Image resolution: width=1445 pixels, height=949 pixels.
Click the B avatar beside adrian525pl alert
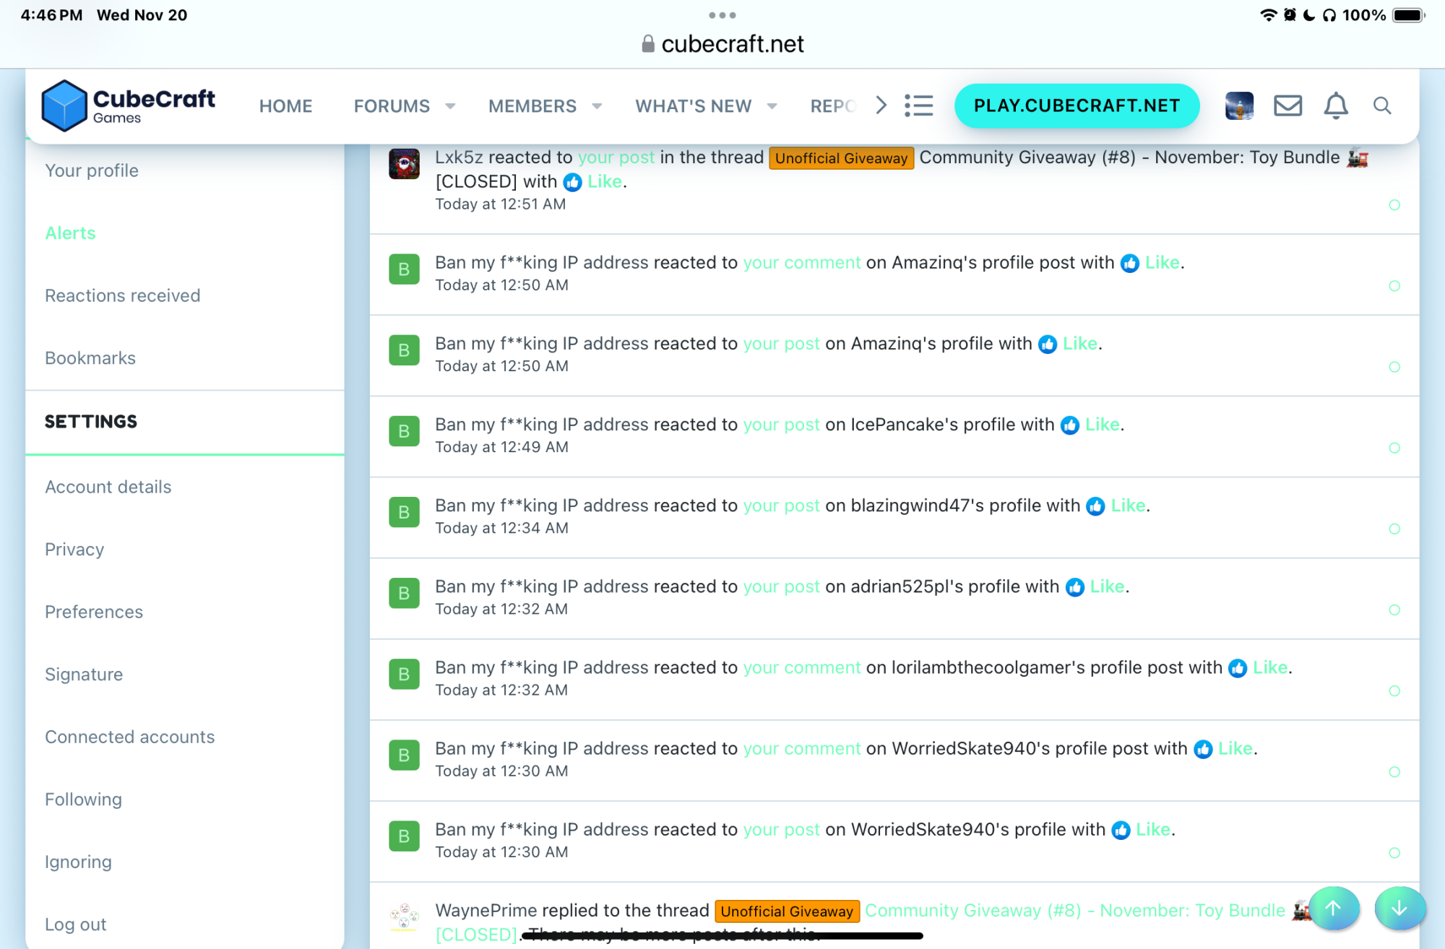[404, 593]
